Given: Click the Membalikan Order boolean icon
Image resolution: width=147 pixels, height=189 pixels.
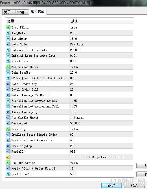Looking at the screenshot, I should point(8,67).
